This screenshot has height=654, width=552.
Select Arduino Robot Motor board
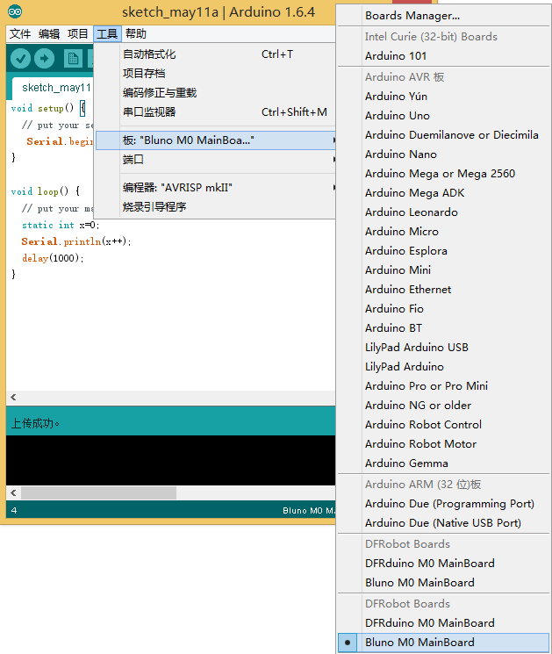pyautogui.click(x=443, y=444)
